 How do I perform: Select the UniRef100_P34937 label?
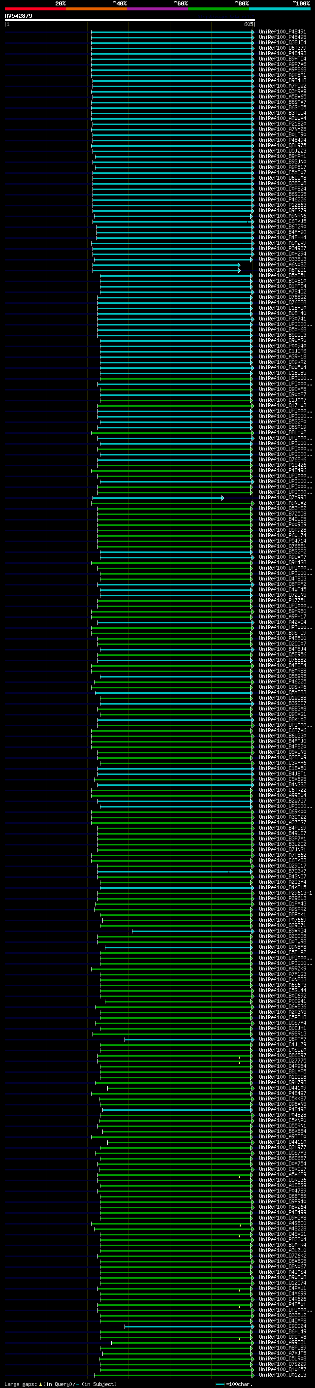pyautogui.click(x=283, y=248)
